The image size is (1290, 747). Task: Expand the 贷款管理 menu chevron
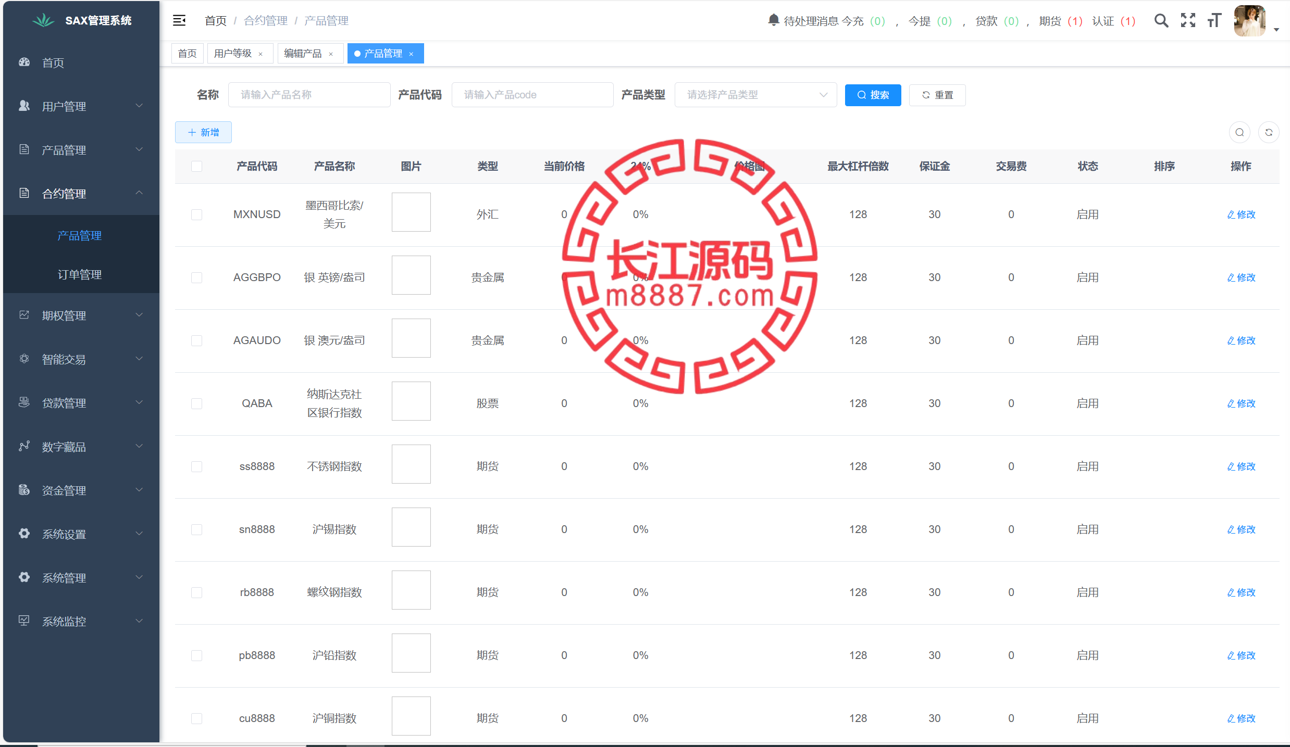[139, 402]
